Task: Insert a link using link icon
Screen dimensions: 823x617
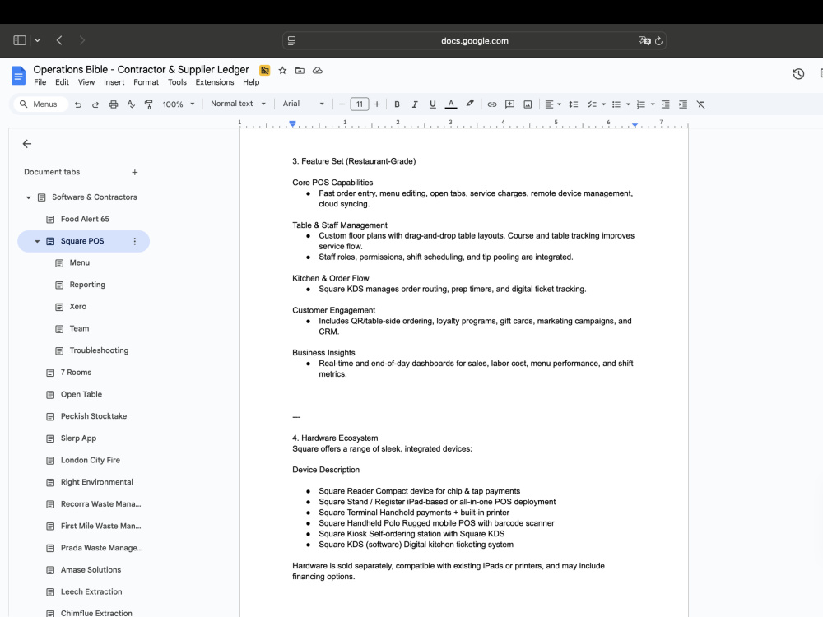Action: (x=492, y=104)
